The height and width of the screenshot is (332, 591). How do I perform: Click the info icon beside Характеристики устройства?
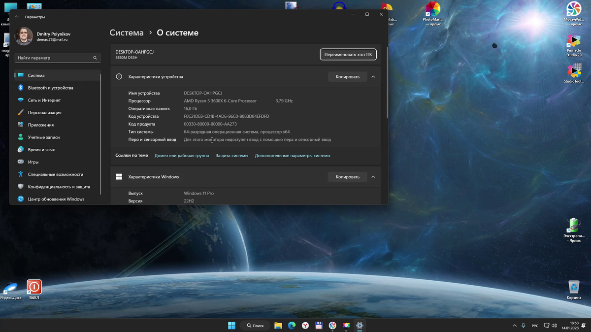coord(119,77)
